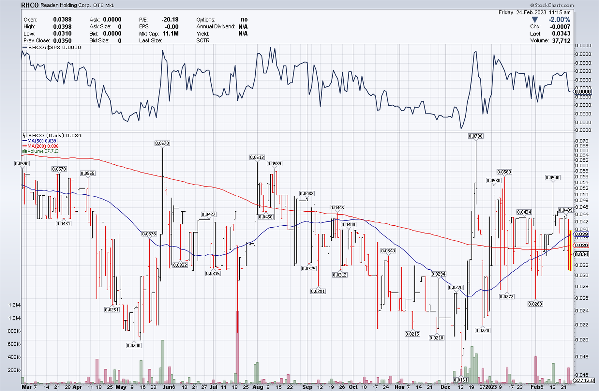
Task: Click the 0.0315 price label
Action: click(213, 273)
